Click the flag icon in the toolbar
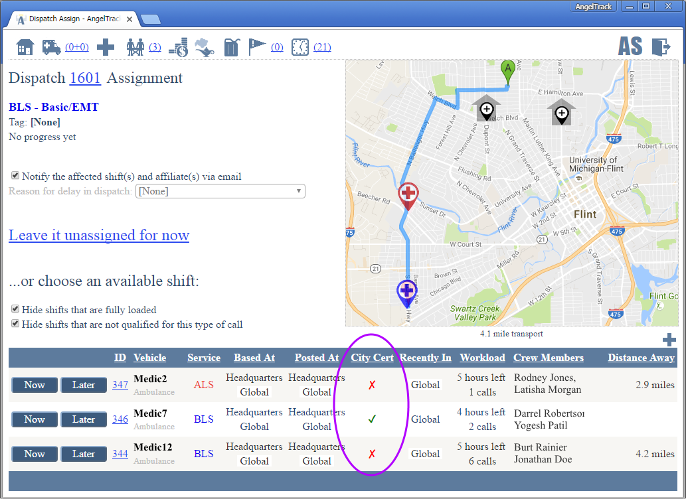686x499 pixels. point(257,47)
